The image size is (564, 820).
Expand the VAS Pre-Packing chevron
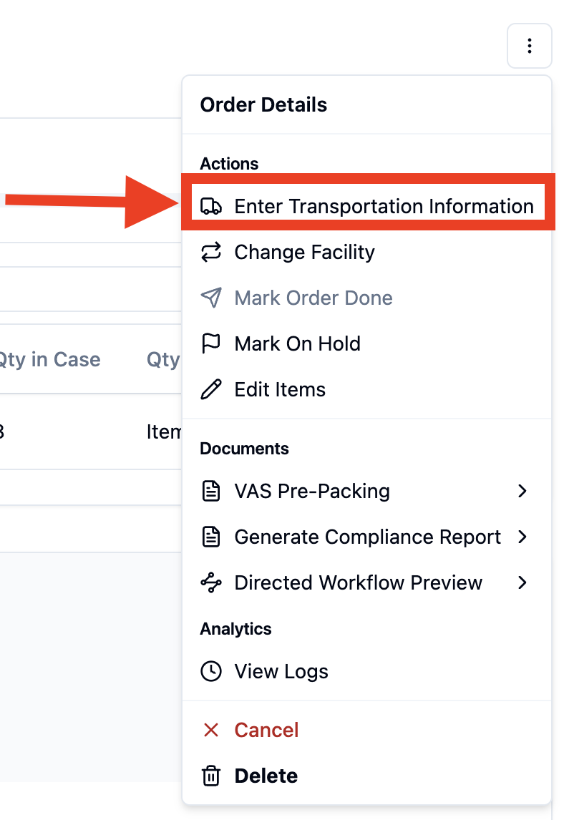tap(522, 491)
